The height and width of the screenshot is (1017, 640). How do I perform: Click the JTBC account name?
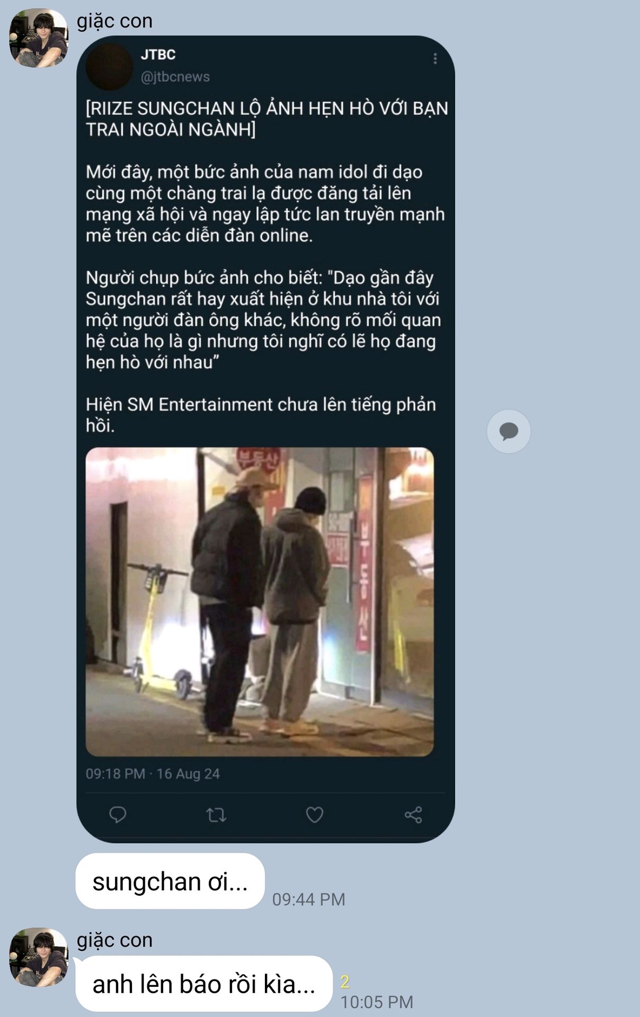[158, 55]
